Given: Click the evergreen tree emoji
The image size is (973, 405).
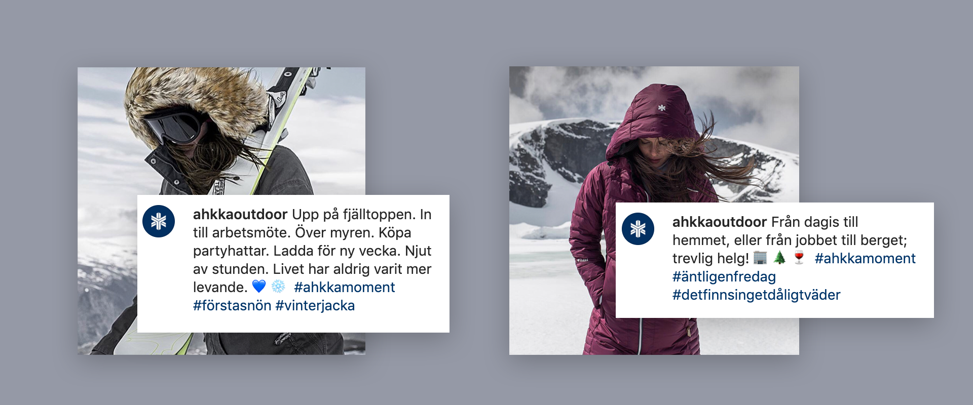Looking at the screenshot, I should (779, 258).
